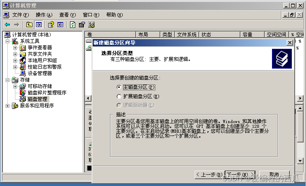Click the 逻辑驱动器 radio option
The height and width of the screenshot is (186, 306).
pyautogui.click(x=119, y=106)
